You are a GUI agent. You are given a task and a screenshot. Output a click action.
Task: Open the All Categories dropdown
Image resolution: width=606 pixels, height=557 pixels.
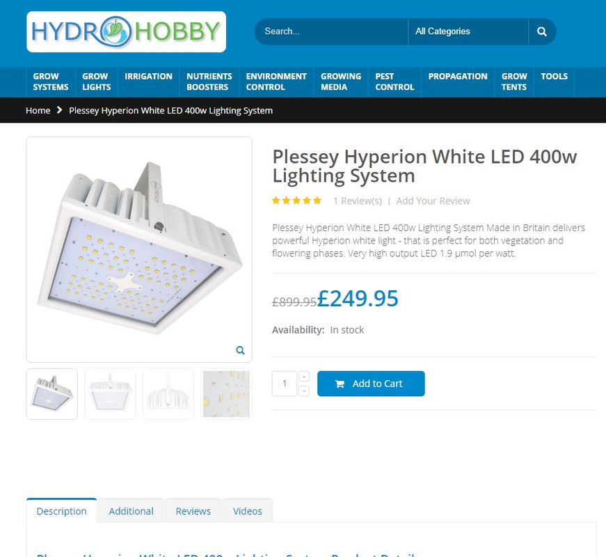(x=468, y=32)
